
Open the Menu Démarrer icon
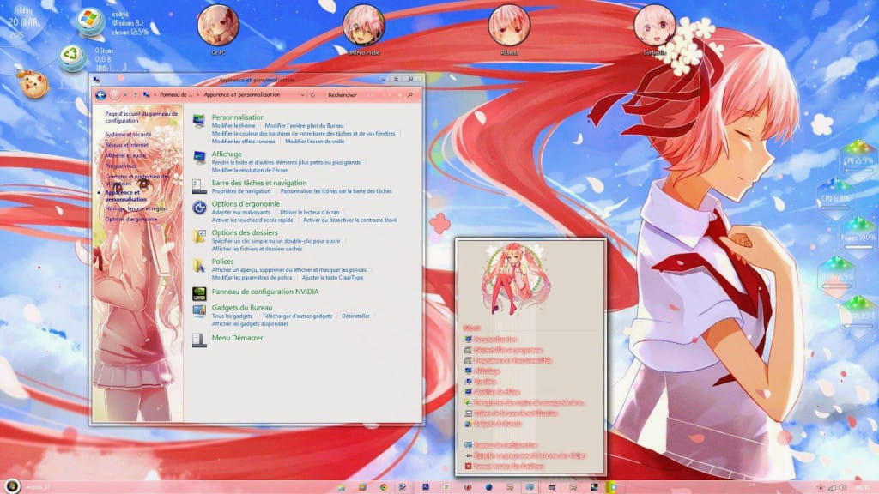pyautogui.click(x=198, y=338)
